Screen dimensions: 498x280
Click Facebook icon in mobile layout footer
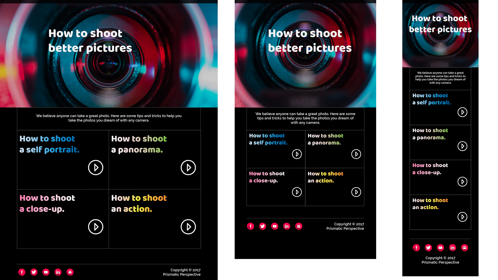tap(416, 248)
